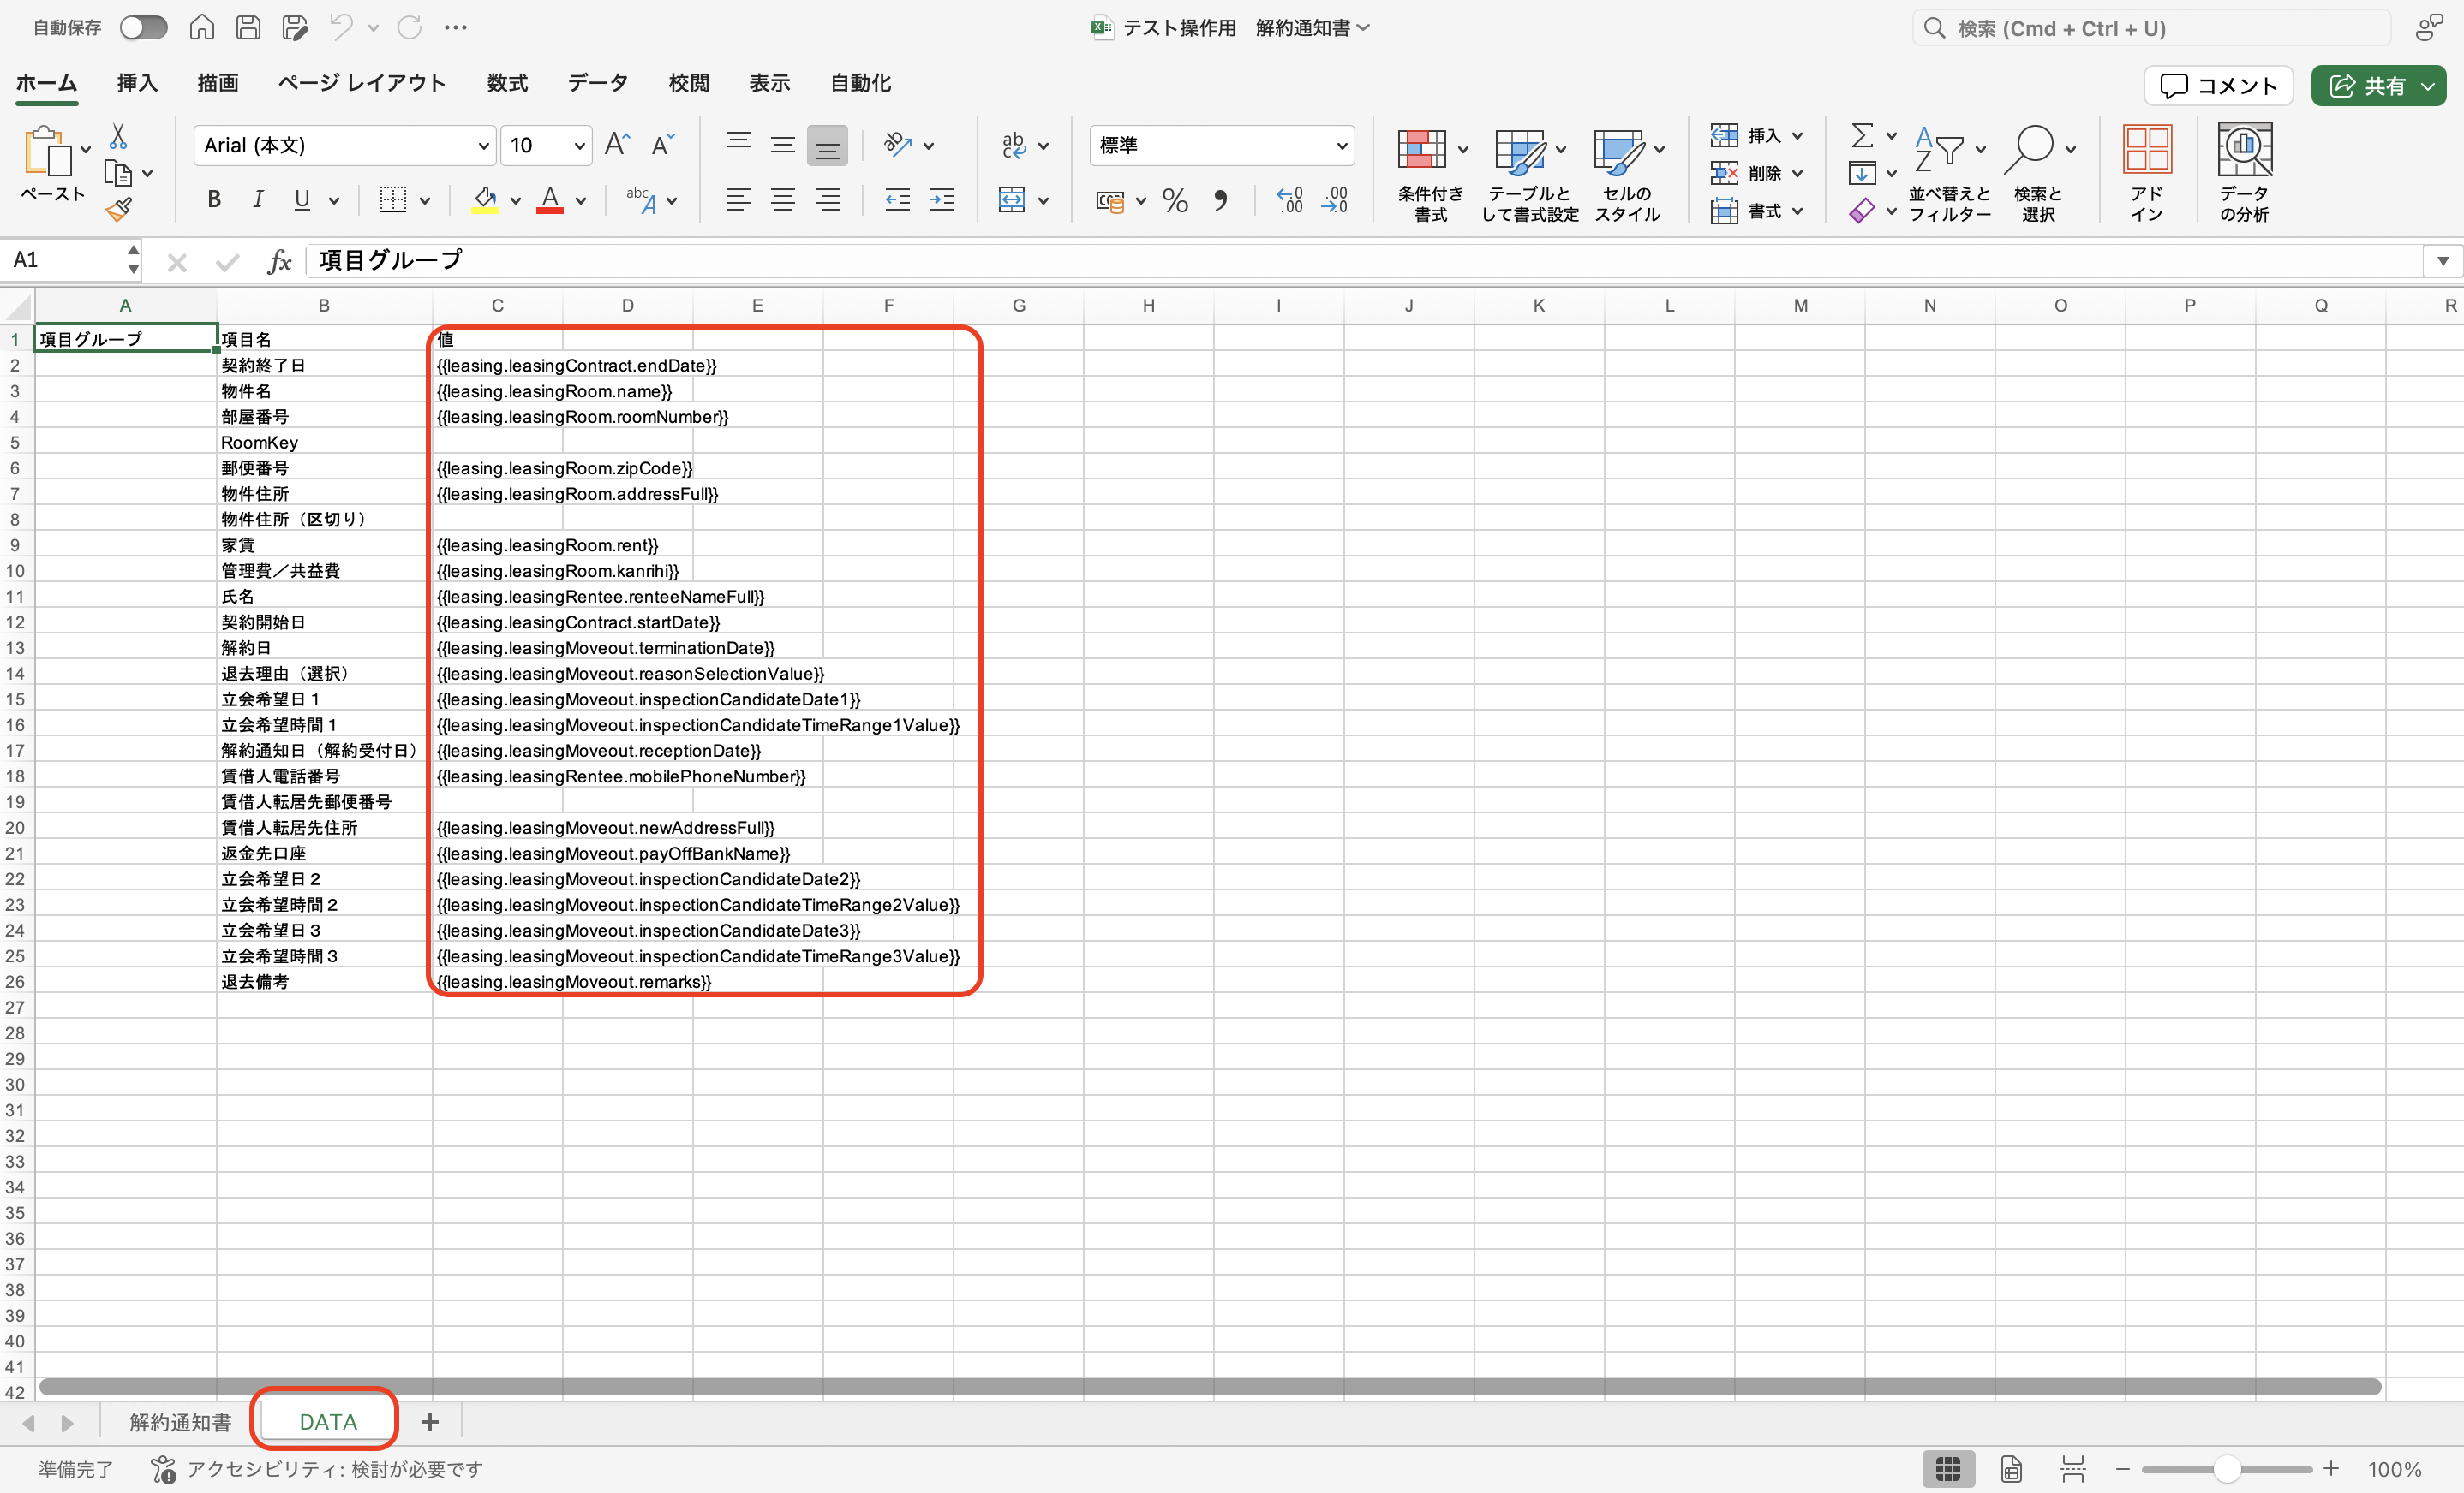The height and width of the screenshot is (1493, 2464).
Task: Click the search field 検索 (Cmd + Ctrl + U)
Action: coord(2151,28)
